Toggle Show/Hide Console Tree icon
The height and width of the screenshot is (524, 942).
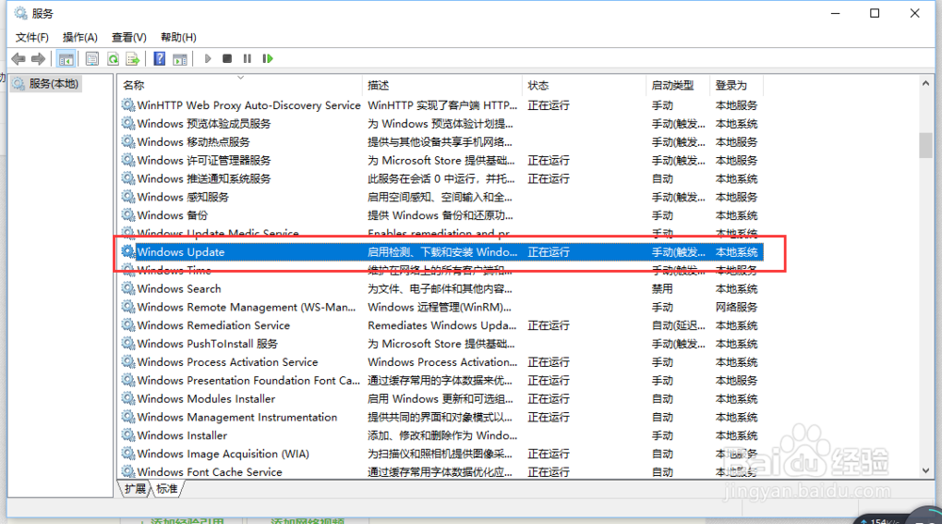coord(66,59)
